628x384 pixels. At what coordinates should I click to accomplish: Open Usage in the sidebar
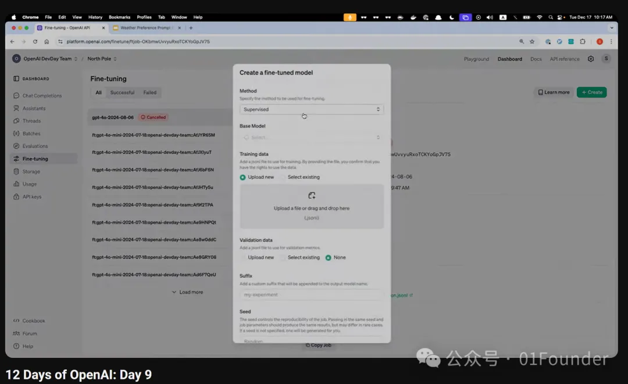coord(25,184)
